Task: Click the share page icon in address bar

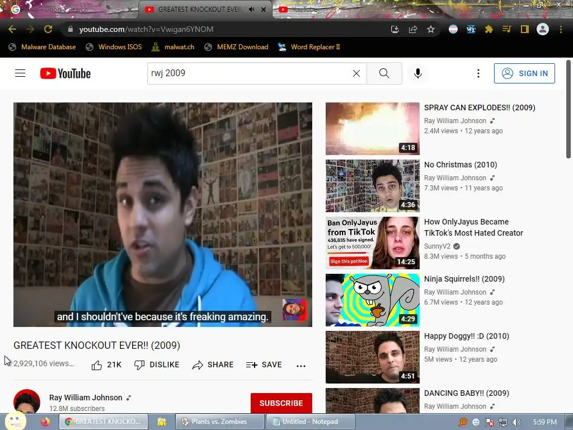Action: pos(413,29)
